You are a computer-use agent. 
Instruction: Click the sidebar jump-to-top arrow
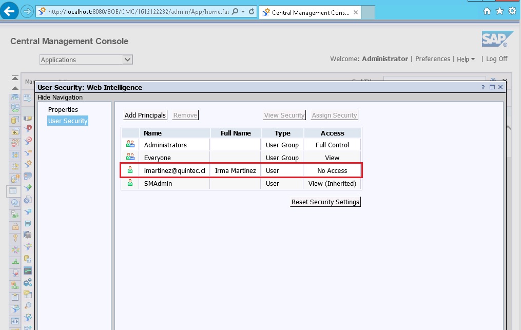click(15, 78)
